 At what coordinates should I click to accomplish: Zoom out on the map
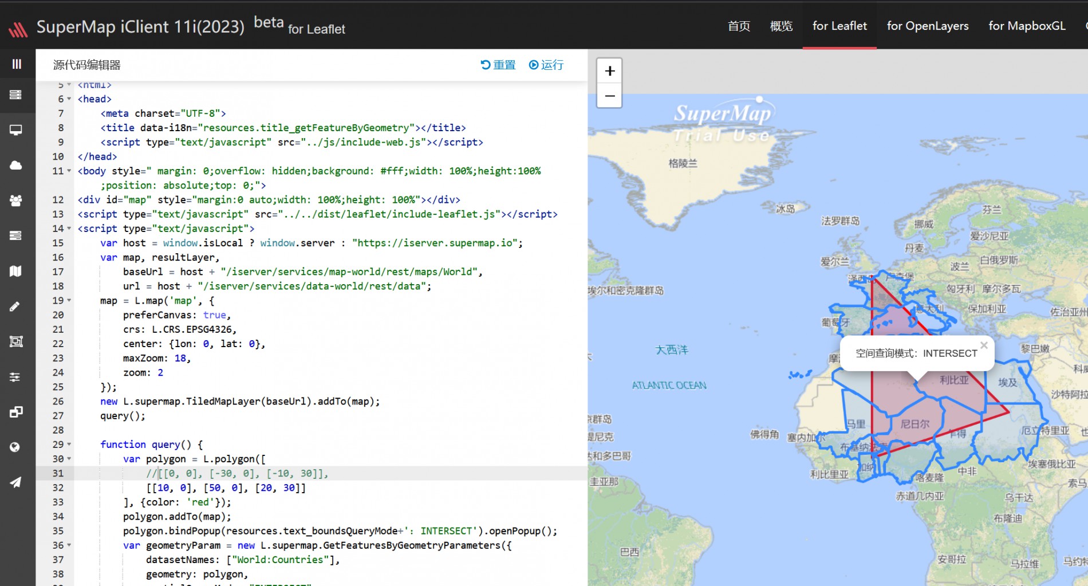610,96
